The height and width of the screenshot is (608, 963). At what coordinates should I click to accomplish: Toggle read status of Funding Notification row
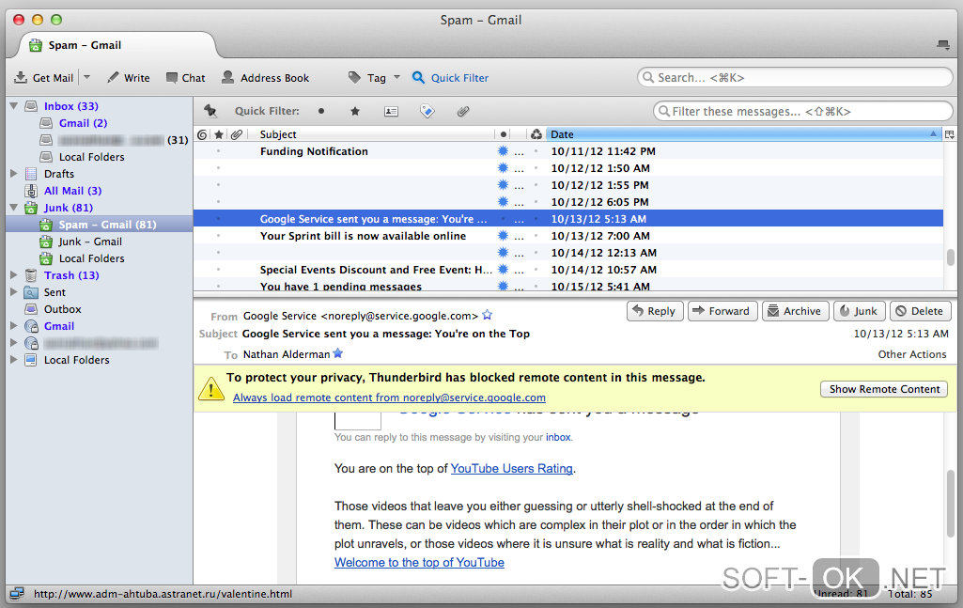(503, 151)
